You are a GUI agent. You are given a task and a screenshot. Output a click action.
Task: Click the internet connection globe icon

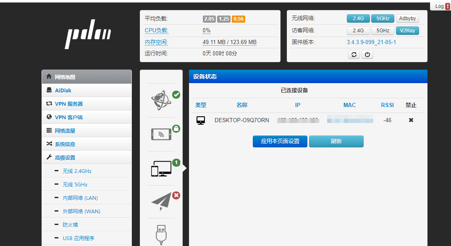[161, 100]
